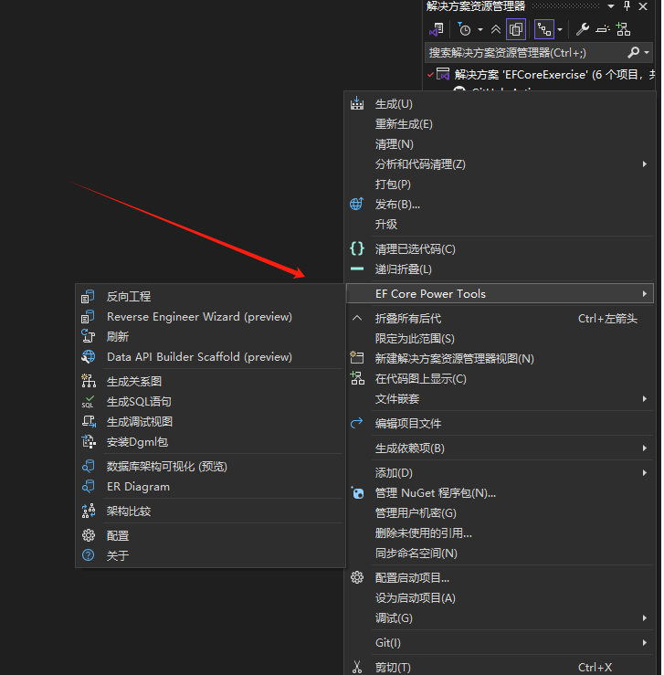The height and width of the screenshot is (675, 664).
Task: Click the Preview Selected Items icon
Action: pos(603,29)
